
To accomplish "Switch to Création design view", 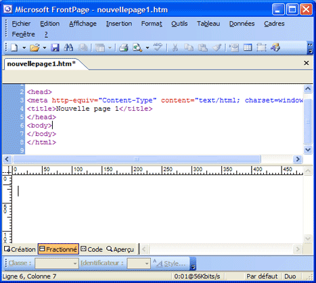I will 20,249.
